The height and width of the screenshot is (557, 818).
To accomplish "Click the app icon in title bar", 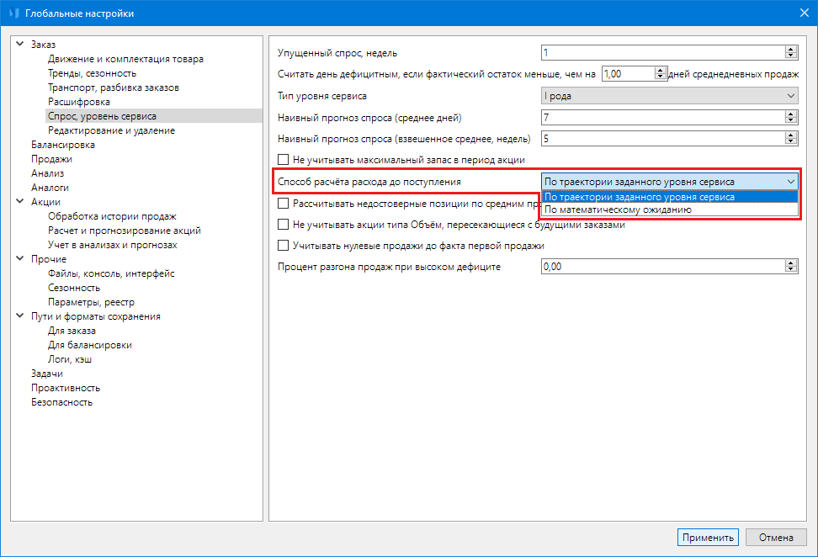I will point(13,13).
